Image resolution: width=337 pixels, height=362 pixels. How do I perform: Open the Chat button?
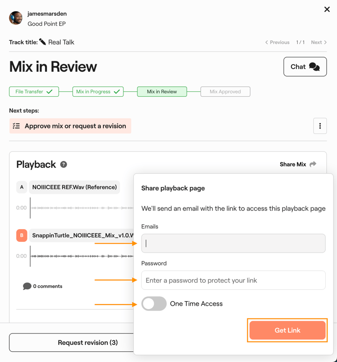coord(305,67)
